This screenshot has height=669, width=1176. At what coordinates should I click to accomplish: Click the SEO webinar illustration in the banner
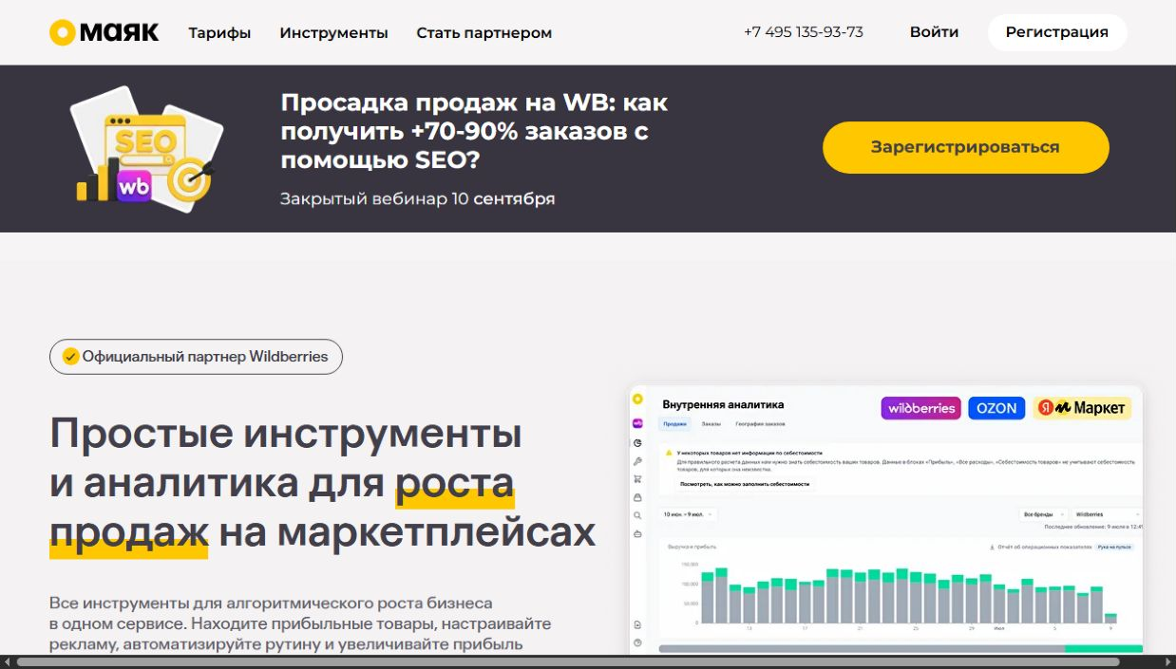(x=146, y=148)
